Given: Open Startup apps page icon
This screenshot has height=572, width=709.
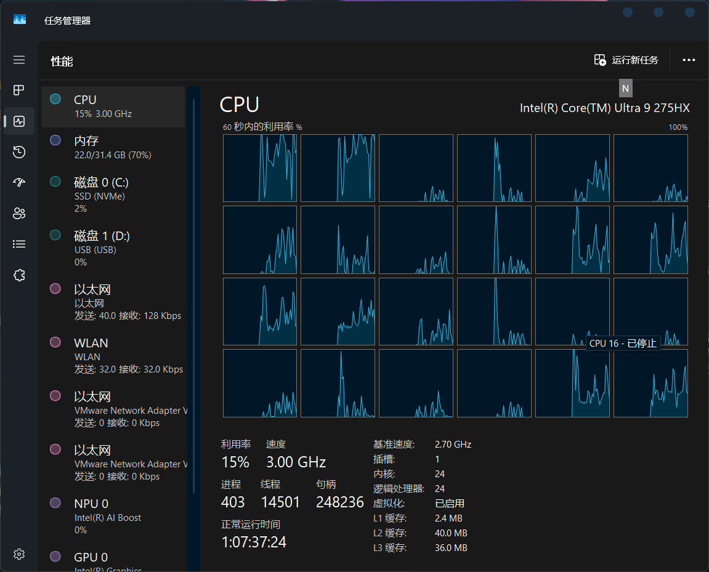Looking at the screenshot, I should click(19, 182).
